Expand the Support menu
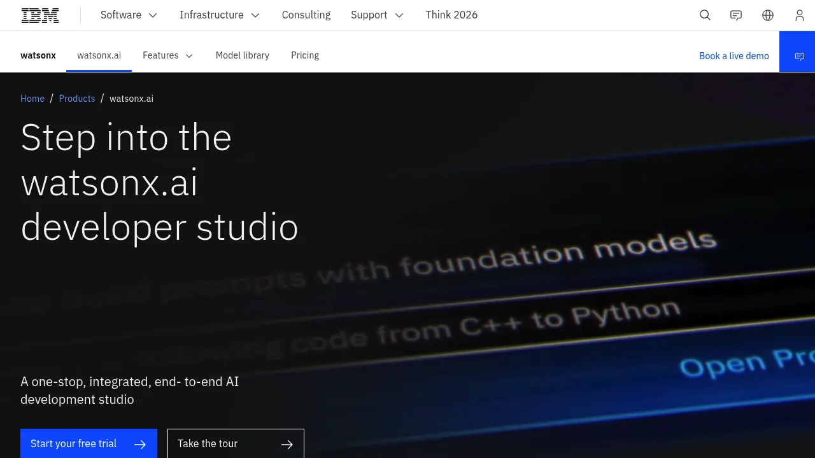This screenshot has width=815, height=458. coord(377,15)
